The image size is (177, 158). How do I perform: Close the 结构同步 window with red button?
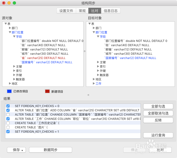[4, 3]
